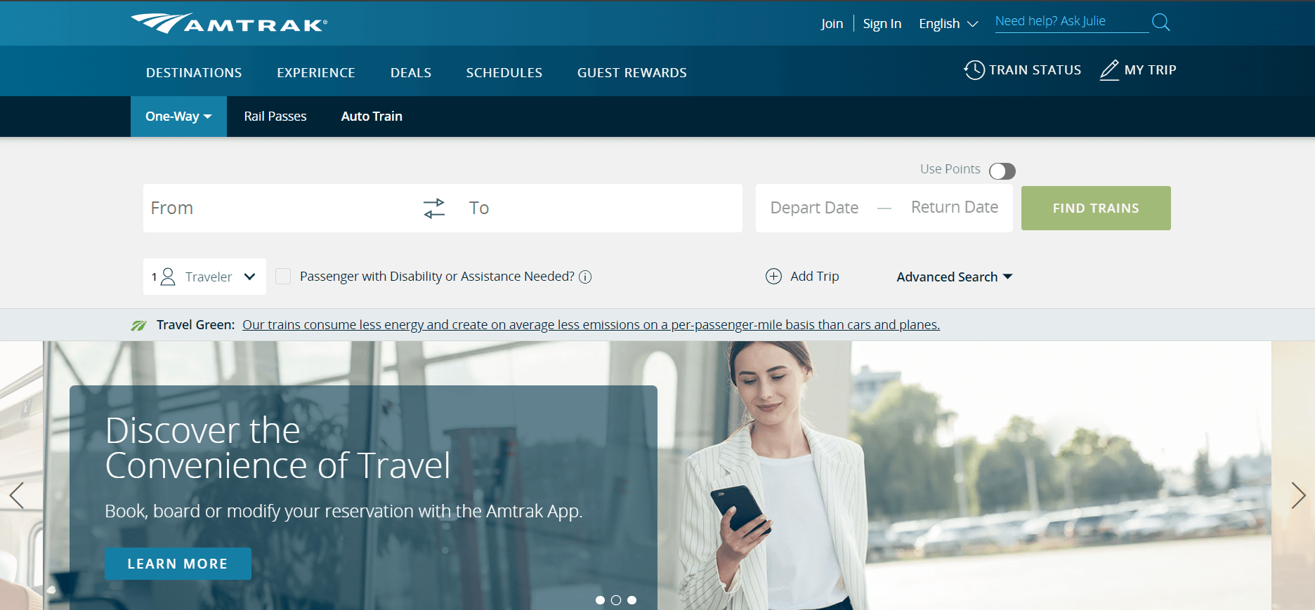Open the English language dropdown
This screenshot has height=610, width=1315.
(x=948, y=24)
